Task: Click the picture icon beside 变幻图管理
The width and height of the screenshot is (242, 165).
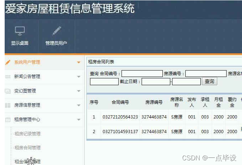Action: (8, 91)
